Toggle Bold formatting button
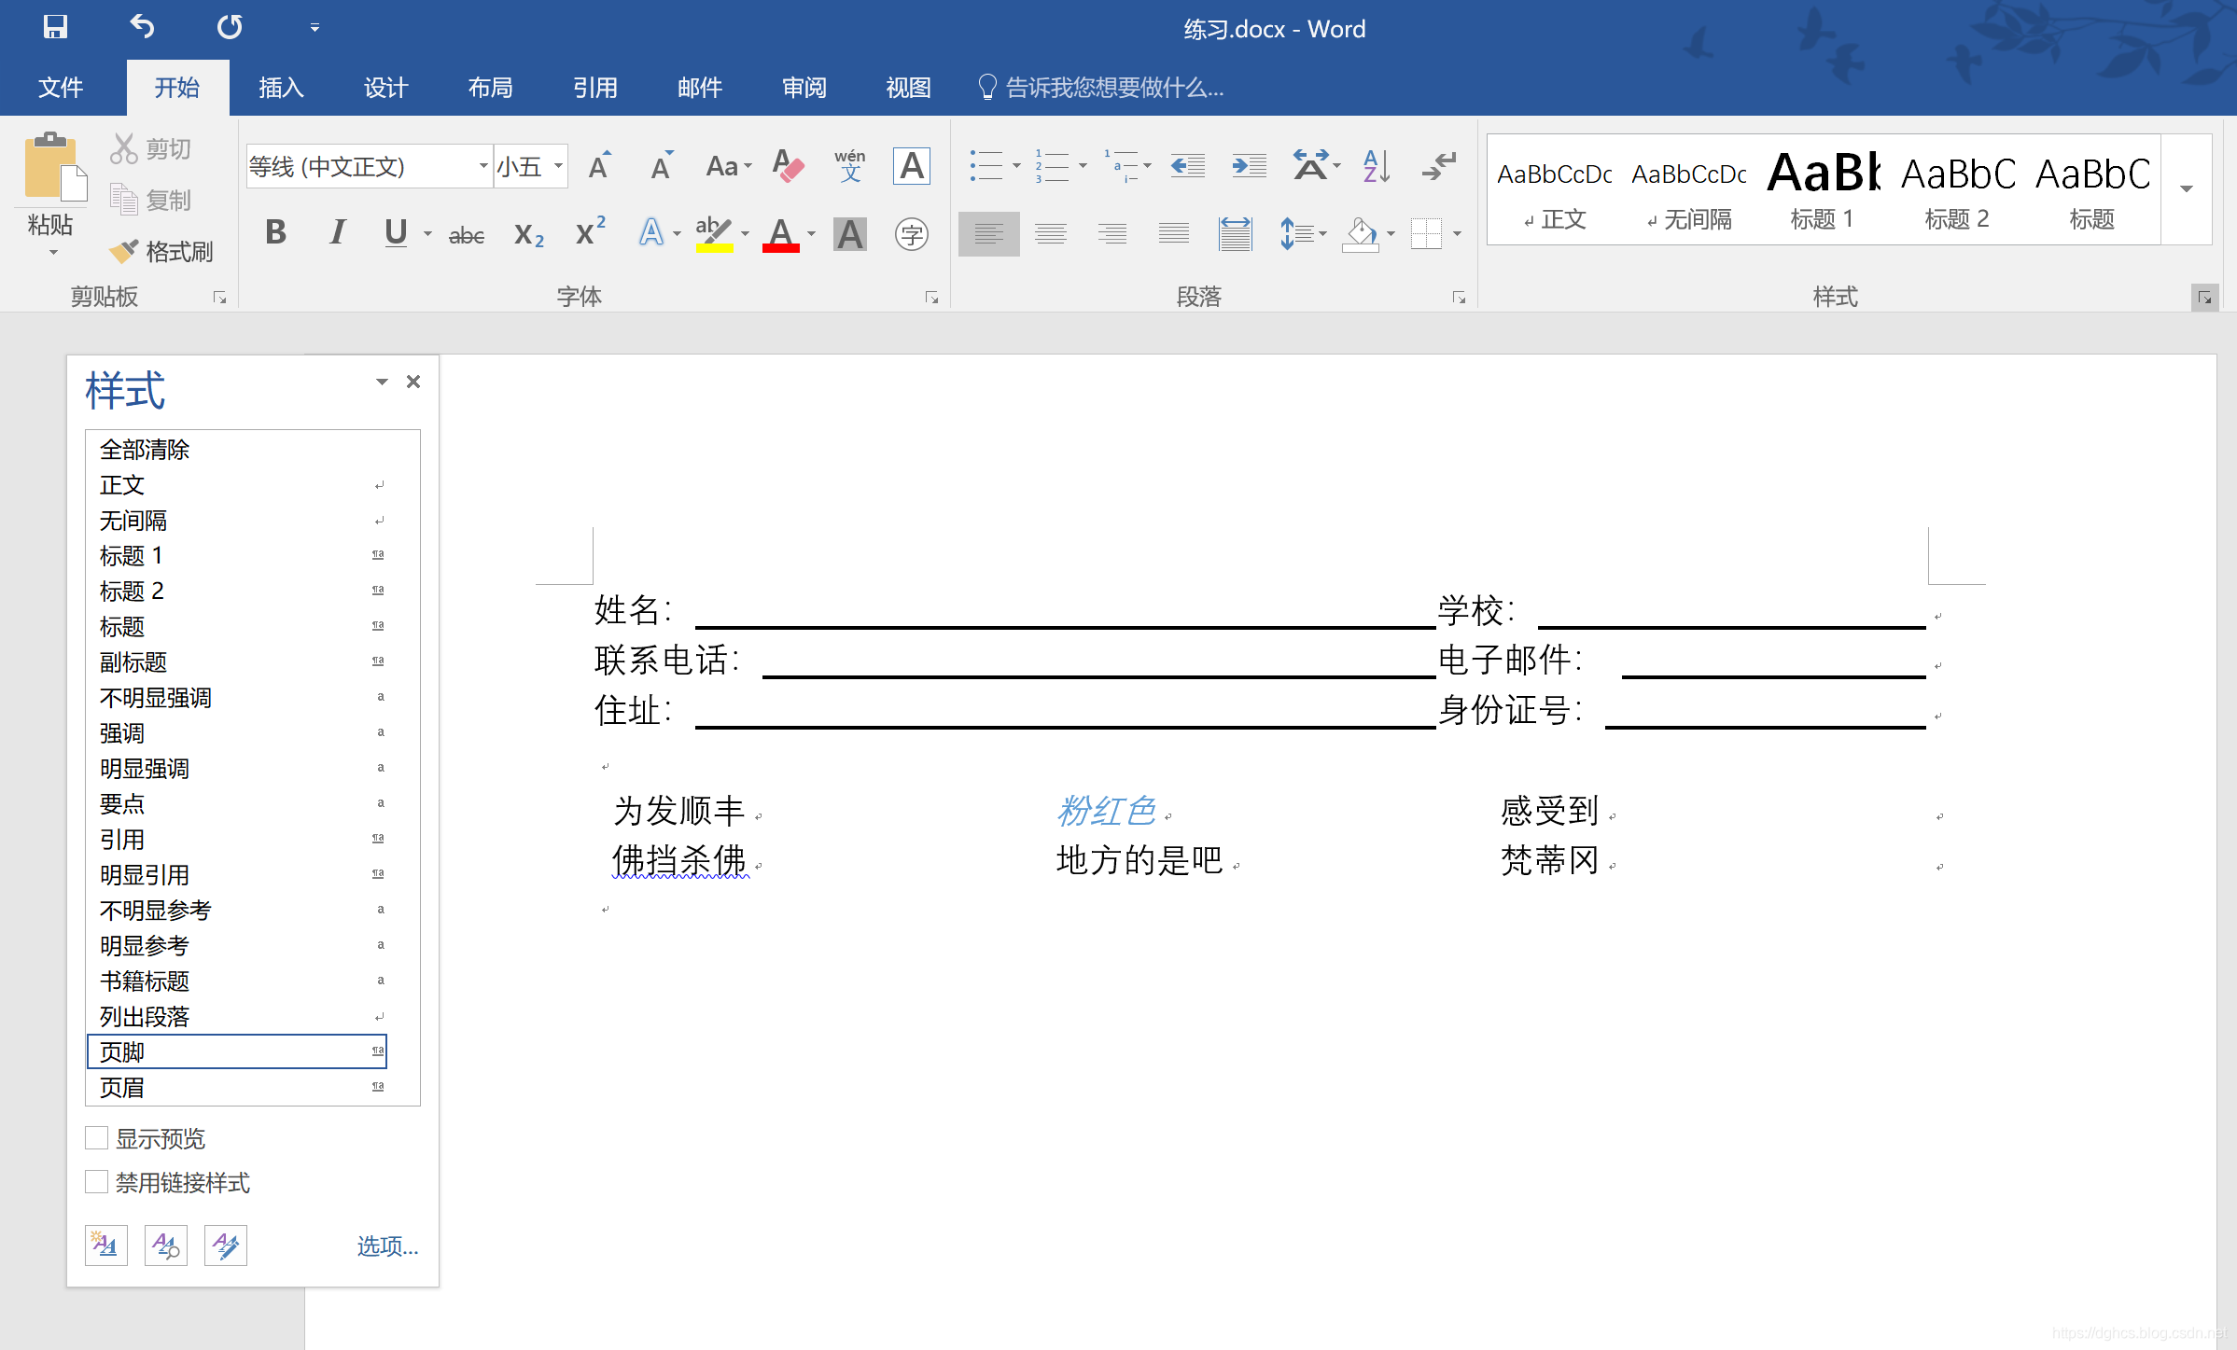The width and height of the screenshot is (2237, 1350). [275, 232]
